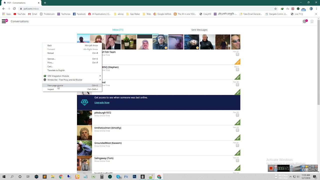Viewport: 320px width, 180px height.
Task: Select the GroundedWest conversation checkbox
Action: point(237,145)
